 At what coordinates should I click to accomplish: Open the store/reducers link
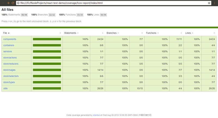pyautogui.click(x=11, y=64)
